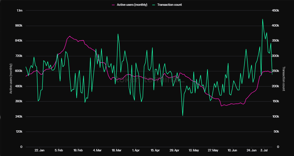Viewport: 294px width, 156px height.
Task: Click the 50k right axis label
Action: tap(276, 132)
